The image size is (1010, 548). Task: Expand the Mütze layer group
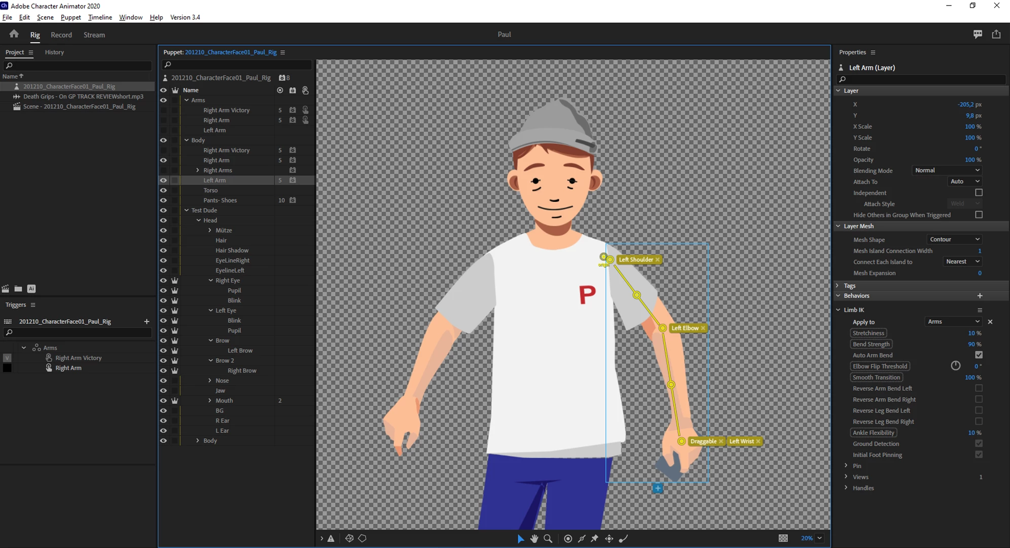point(210,230)
